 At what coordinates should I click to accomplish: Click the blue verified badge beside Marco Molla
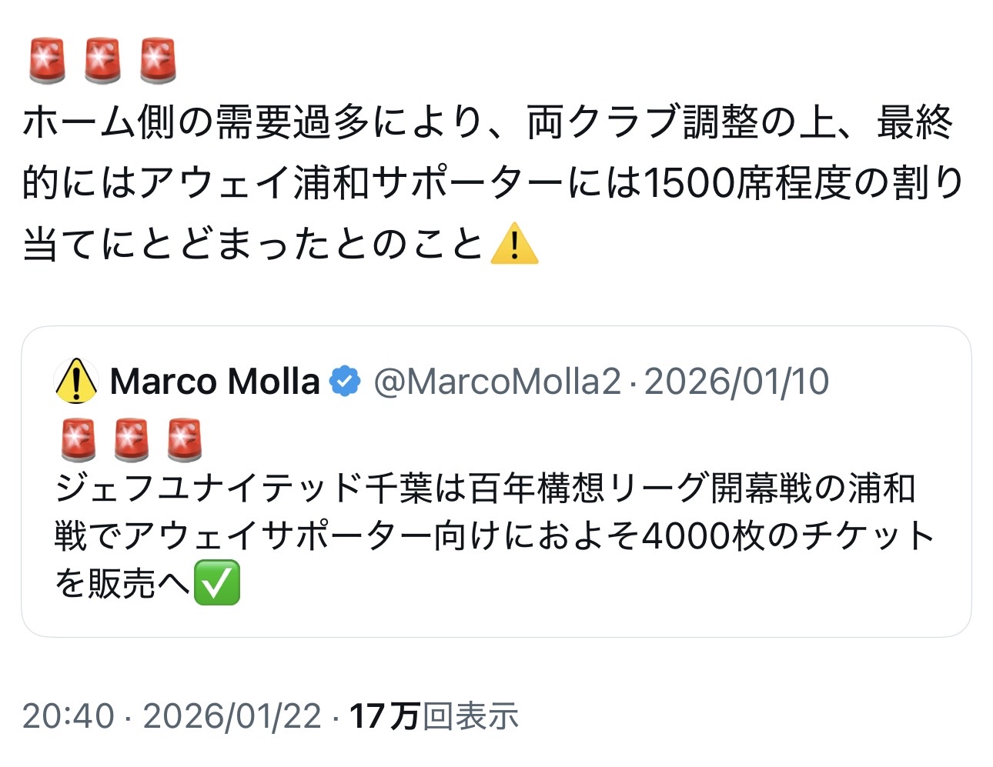coord(346,381)
